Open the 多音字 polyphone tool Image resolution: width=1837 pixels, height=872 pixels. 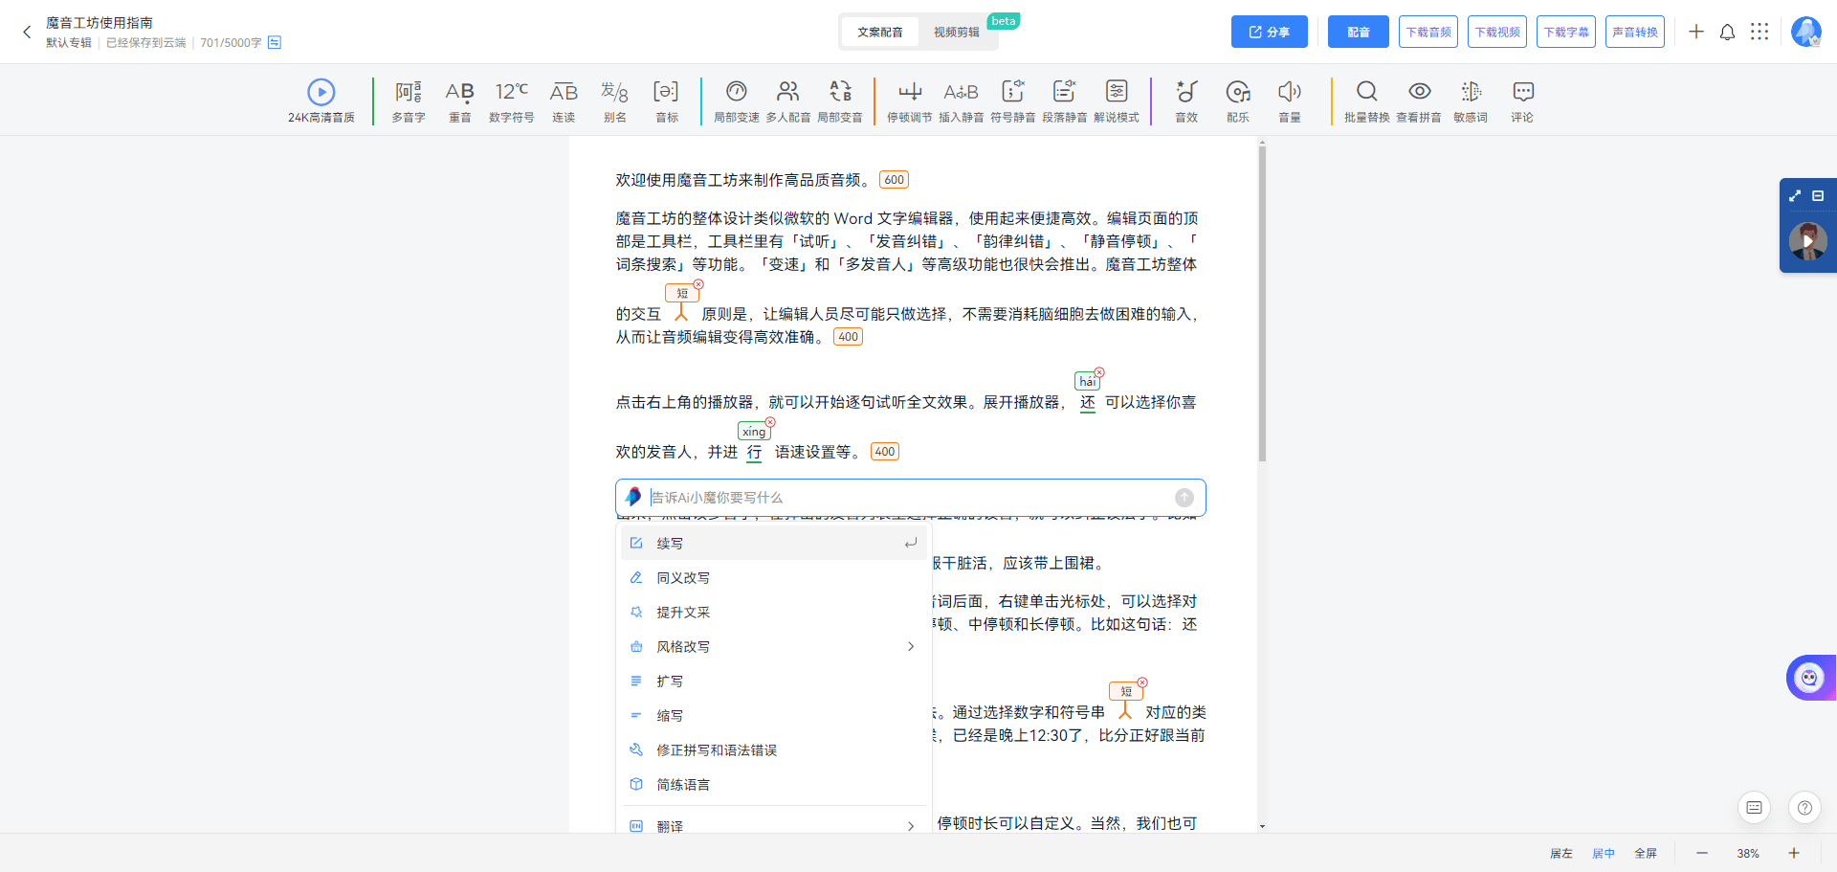click(x=409, y=101)
